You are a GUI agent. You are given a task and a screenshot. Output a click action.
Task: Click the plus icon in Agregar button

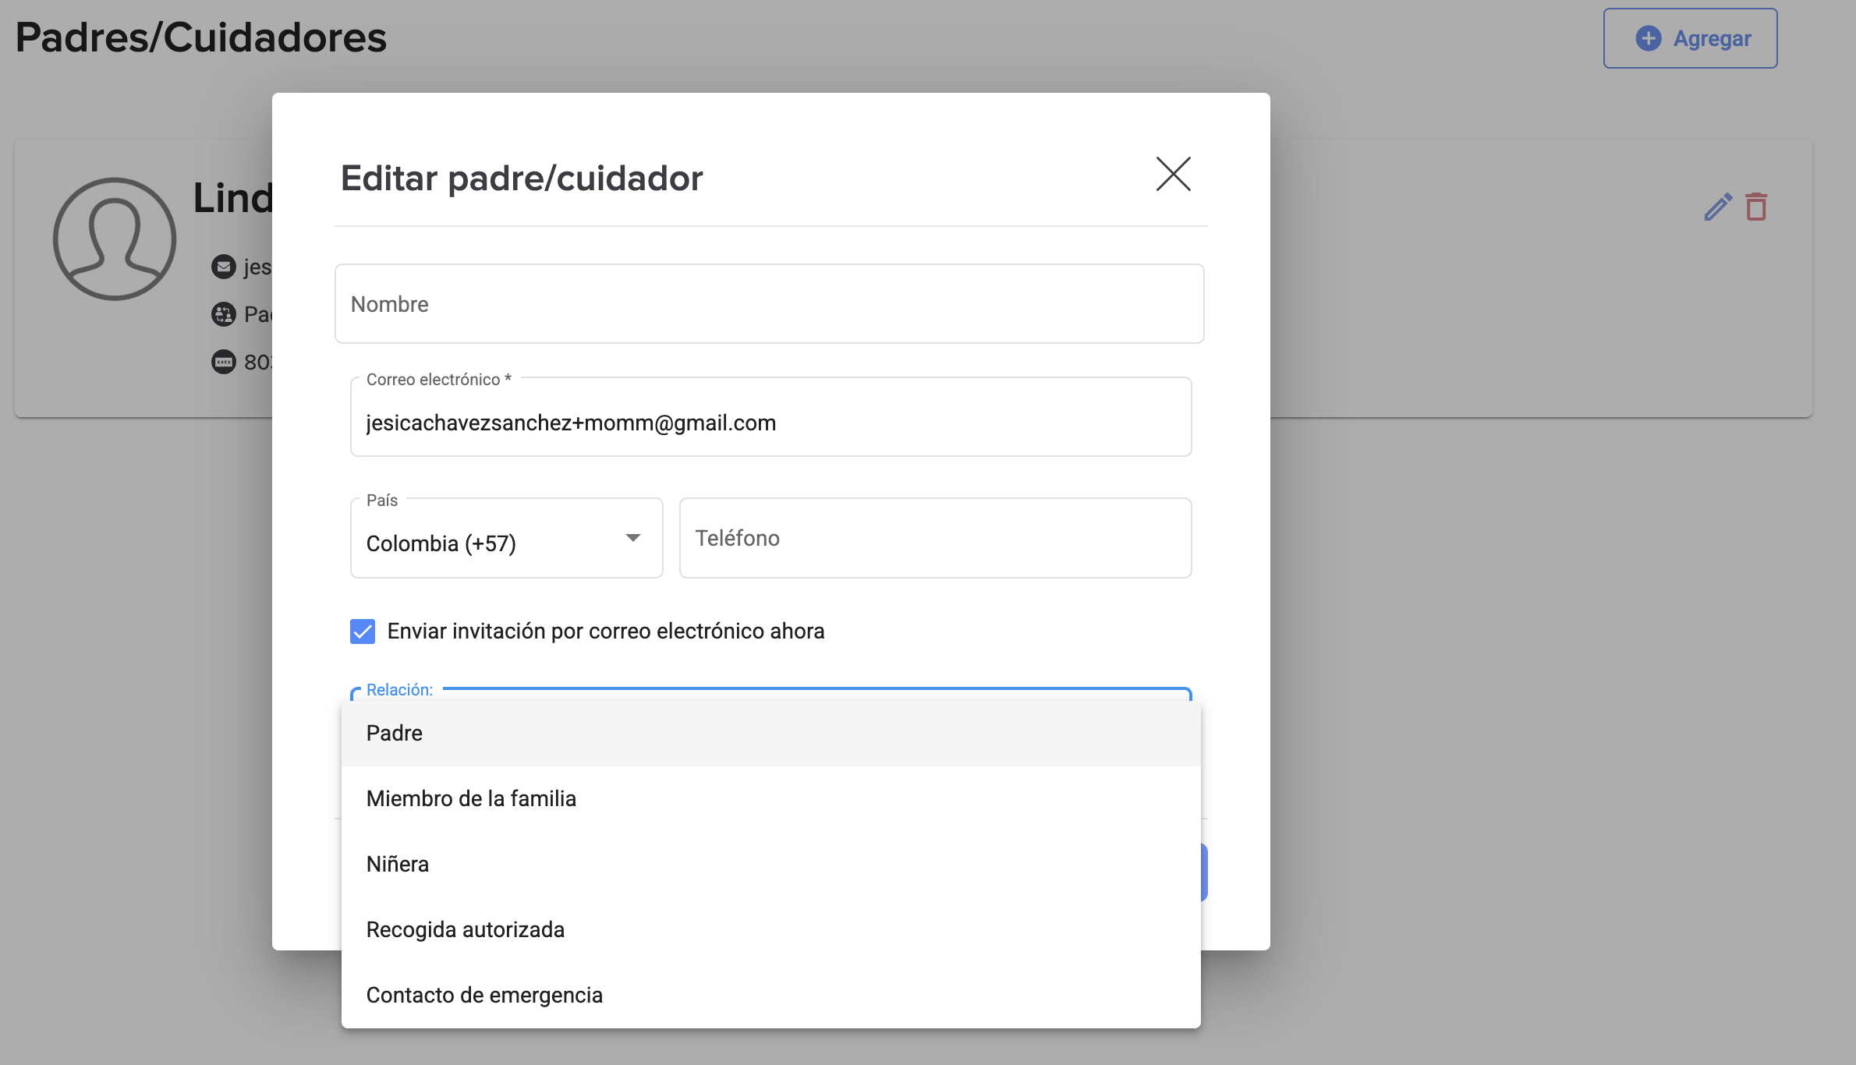(x=1648, y=38)
